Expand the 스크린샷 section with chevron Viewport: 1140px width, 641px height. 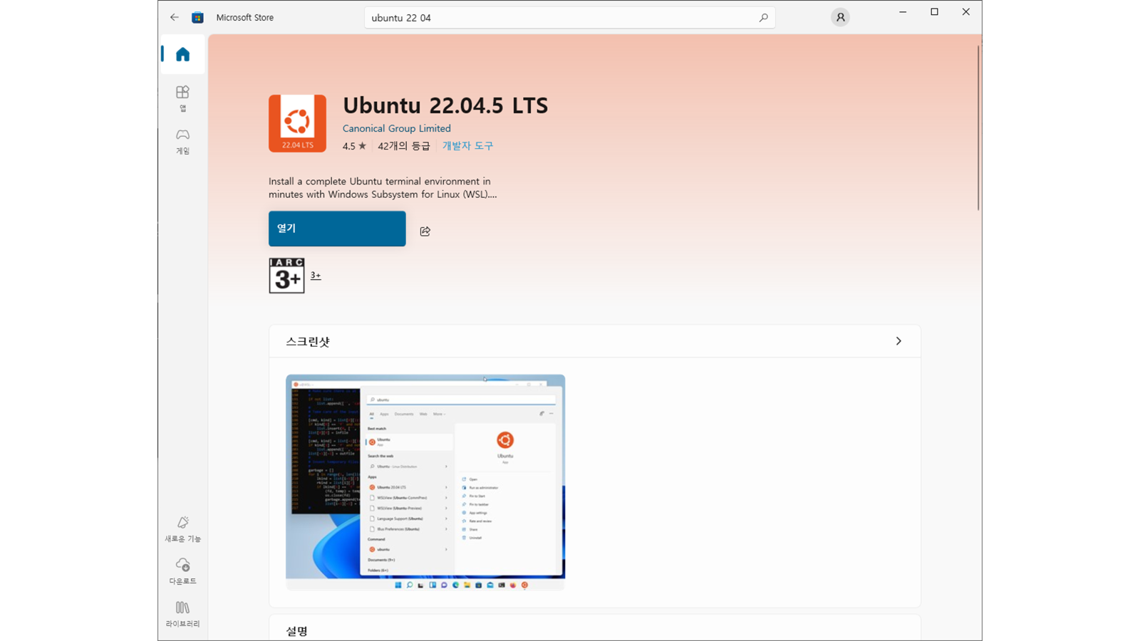tap(898, 341)
